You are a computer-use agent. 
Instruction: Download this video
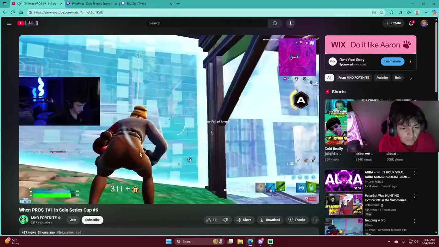[x=270, y=220]
